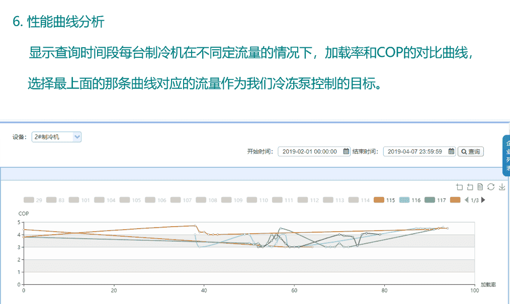Screen dimensions: 510x304
Task: Toggle legend series 112
Action: (308, 200)
